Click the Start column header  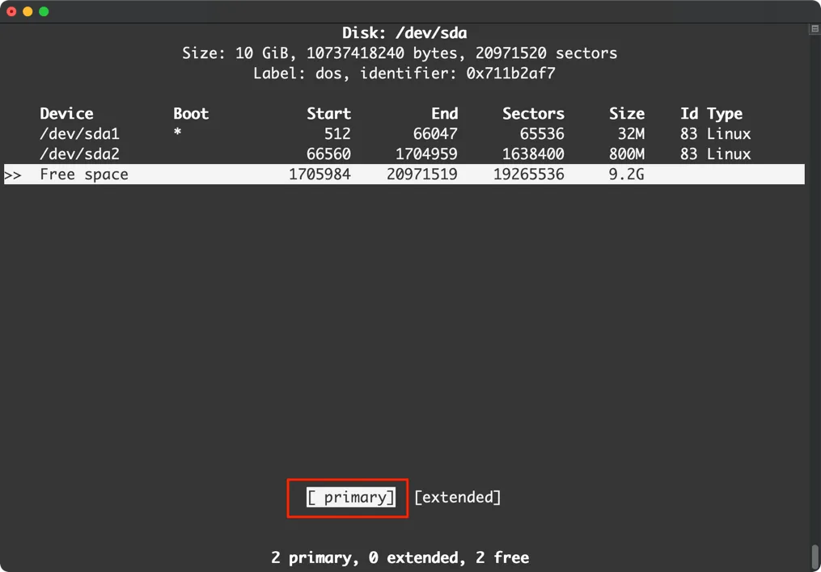click(329, 113)
